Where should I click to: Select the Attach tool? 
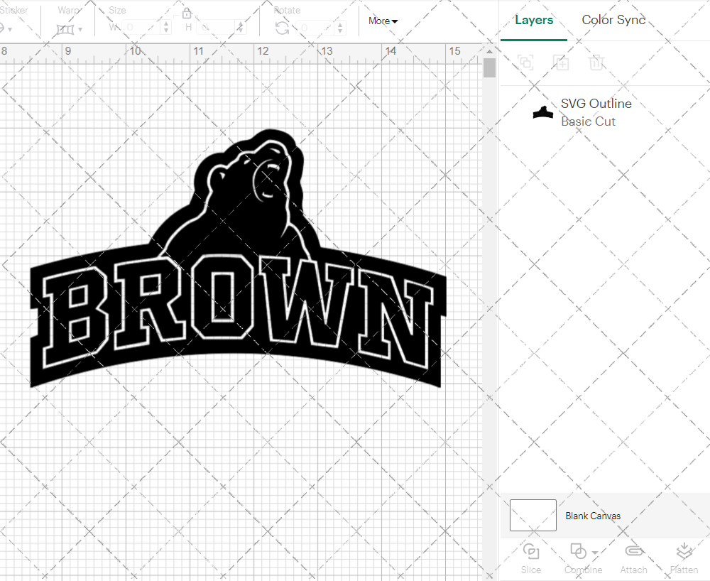click(x=634, y=558)
